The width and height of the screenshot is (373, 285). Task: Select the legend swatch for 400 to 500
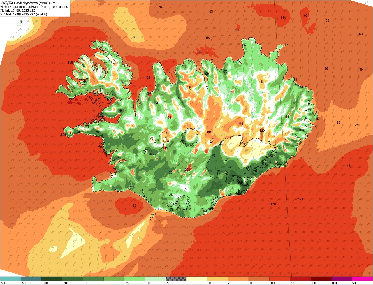click(x=342, y=279)
